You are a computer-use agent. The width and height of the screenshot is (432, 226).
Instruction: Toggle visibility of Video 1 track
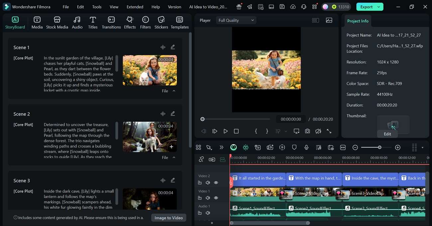(x=216, y=198)
